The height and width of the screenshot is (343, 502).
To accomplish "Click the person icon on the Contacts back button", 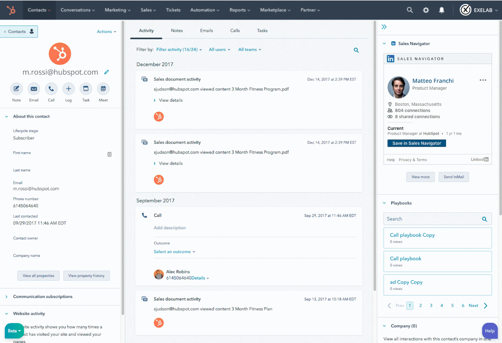I will 32,31.
